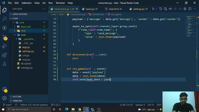Open problems panel from errors and warnings count

click(x=56, y=105)
